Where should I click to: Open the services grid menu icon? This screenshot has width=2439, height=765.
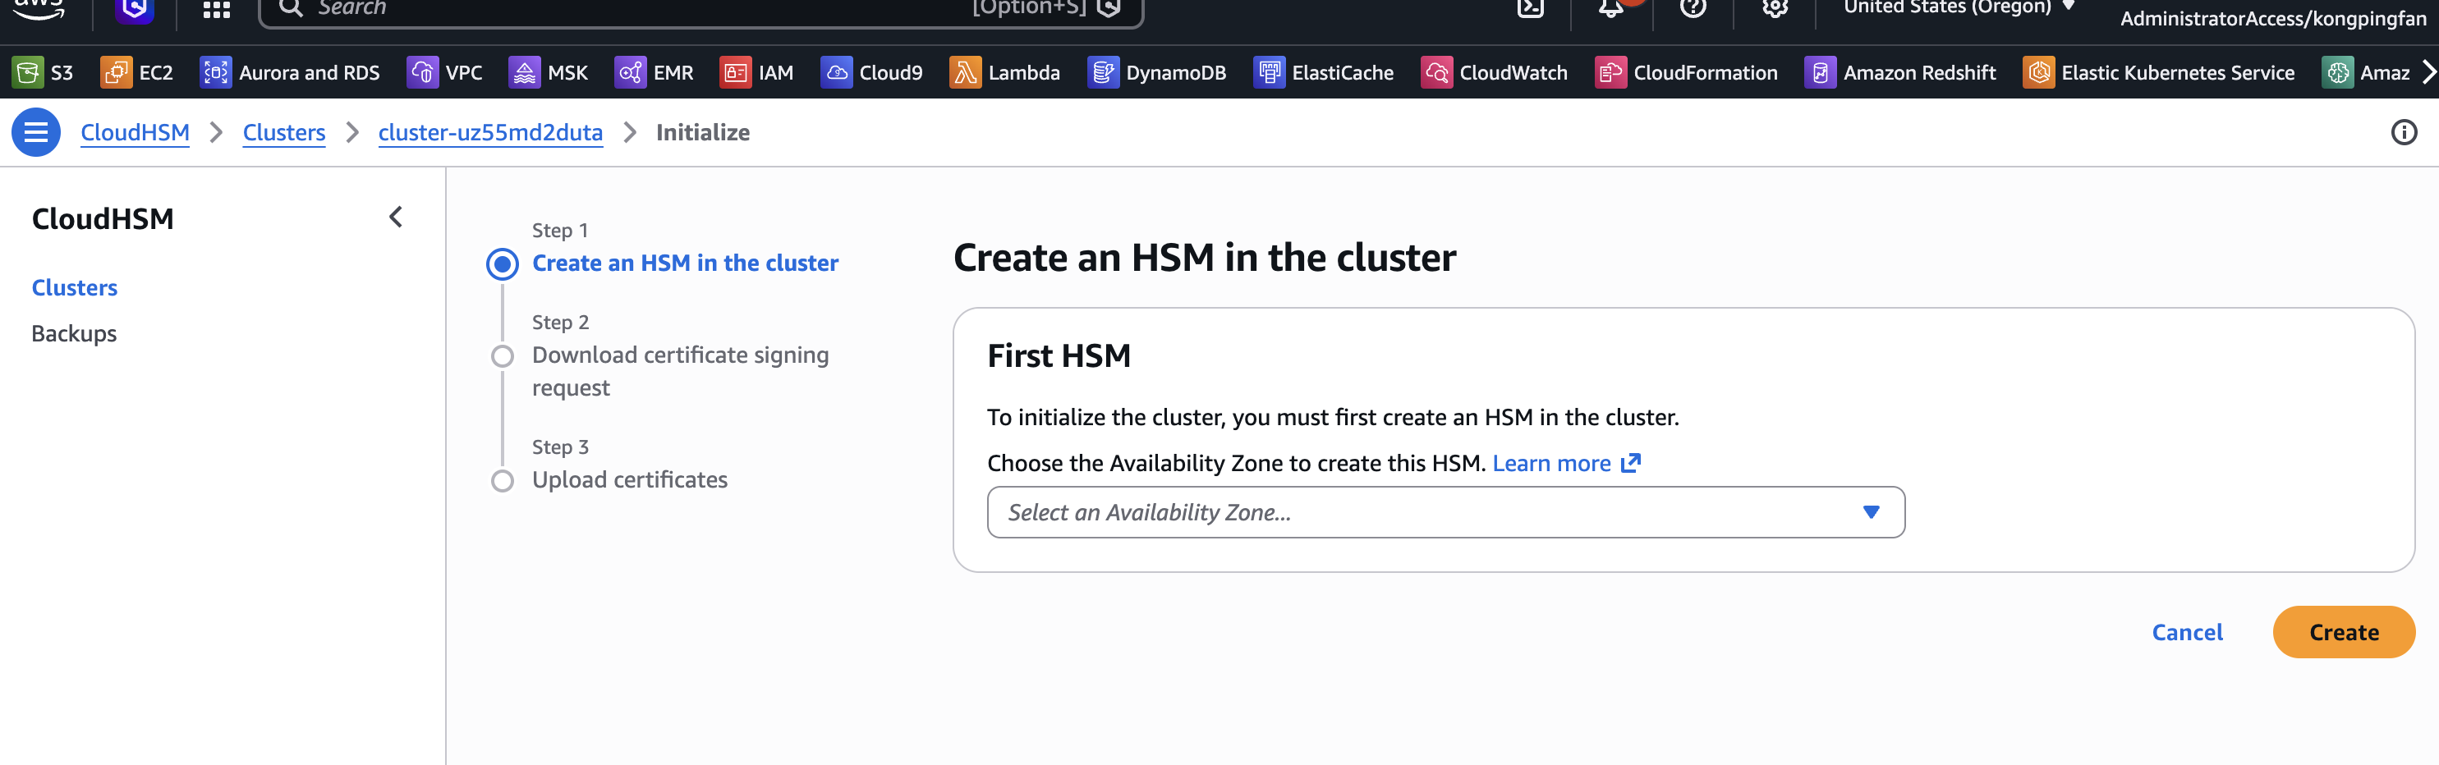coord(217,10)
